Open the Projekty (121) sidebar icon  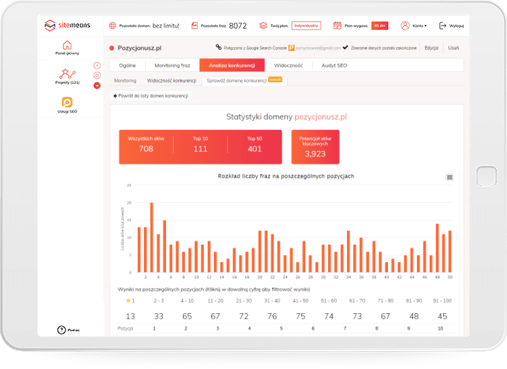click(67, 75)
